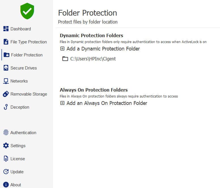Open Settings via the gear icon

coord(6,145)
